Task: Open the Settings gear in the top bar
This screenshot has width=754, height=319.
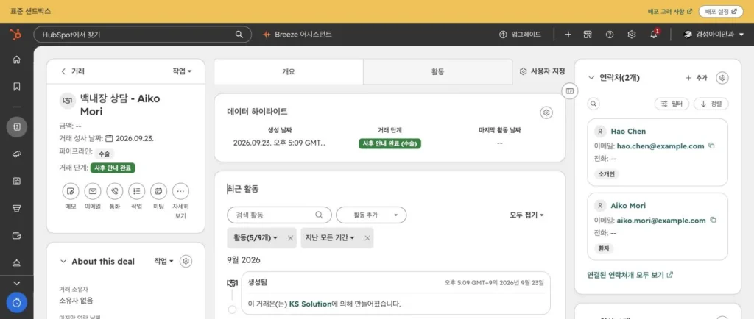Action: 632,35
